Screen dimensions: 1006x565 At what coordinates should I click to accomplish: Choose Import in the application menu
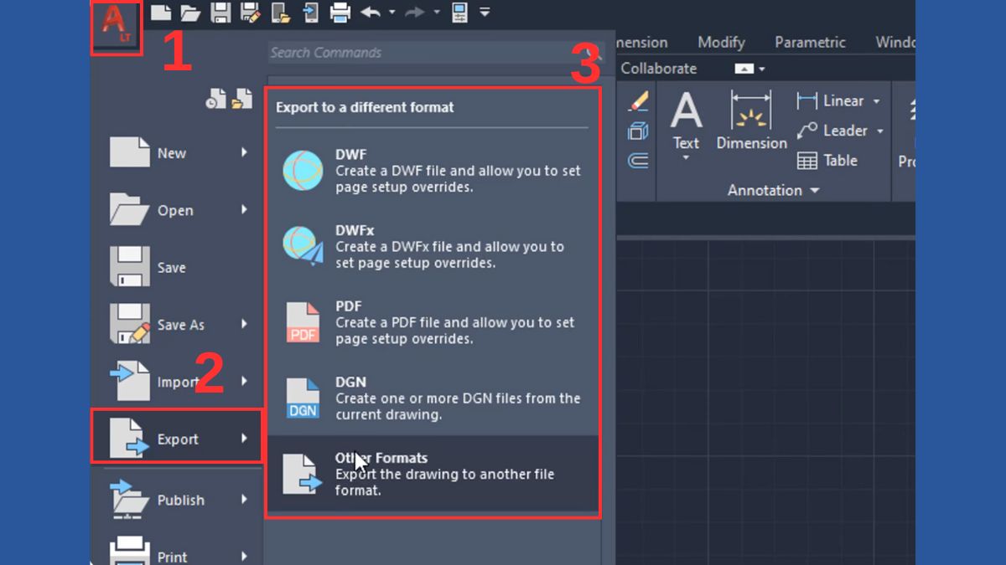(177, 382)
